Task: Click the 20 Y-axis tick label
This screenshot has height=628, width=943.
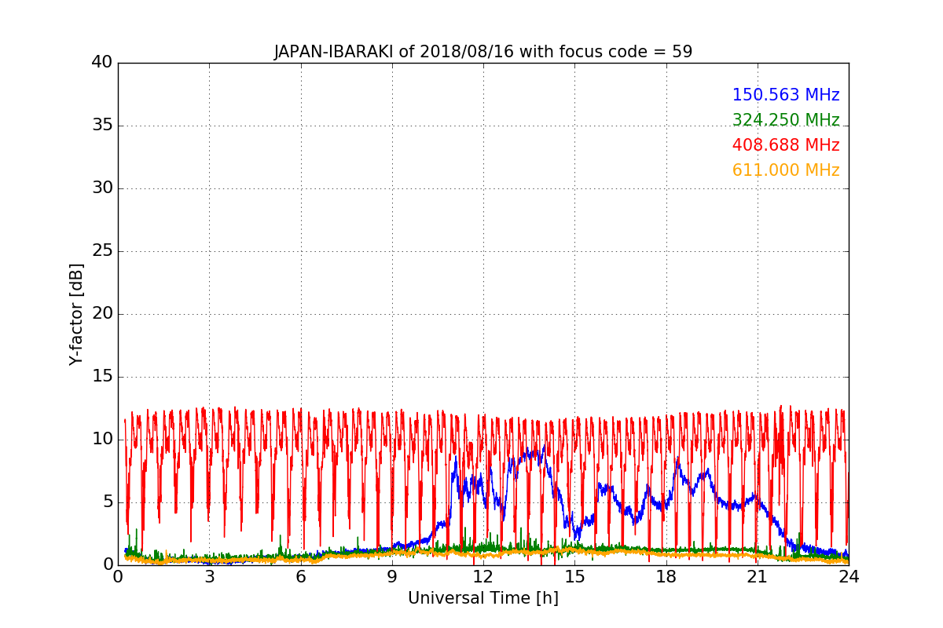Action: tap(102, 314)
